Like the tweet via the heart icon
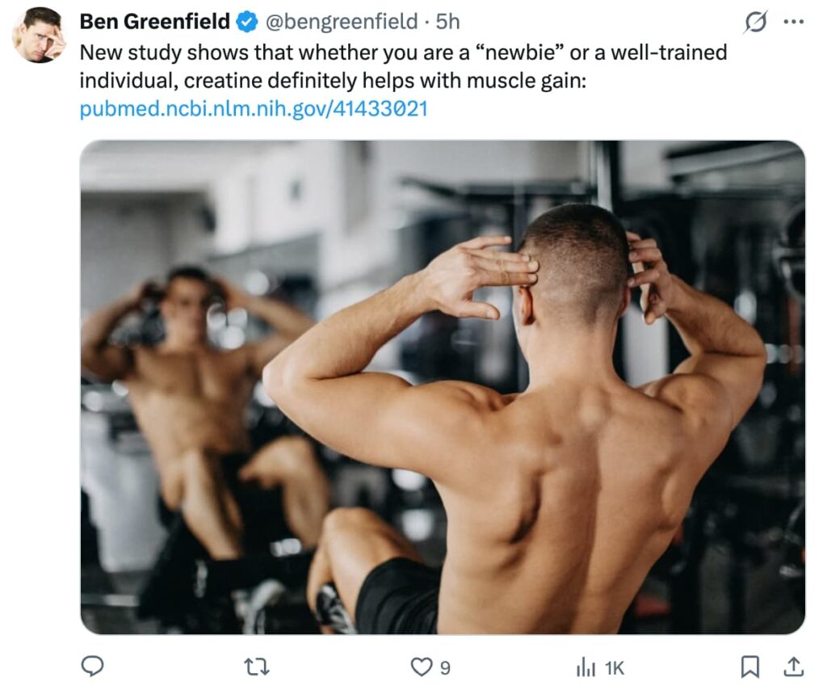The height and width of the screenshot is (690, 827). pyautogui.click(x=421, y=668)
